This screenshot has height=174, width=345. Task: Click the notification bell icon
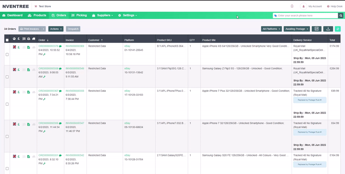292,6
